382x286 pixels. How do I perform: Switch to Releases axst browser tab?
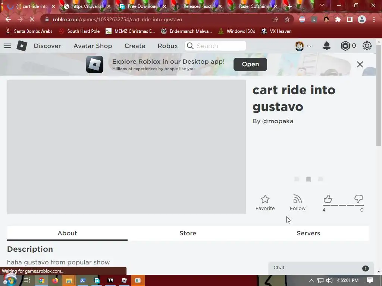[x=198, y=6]
